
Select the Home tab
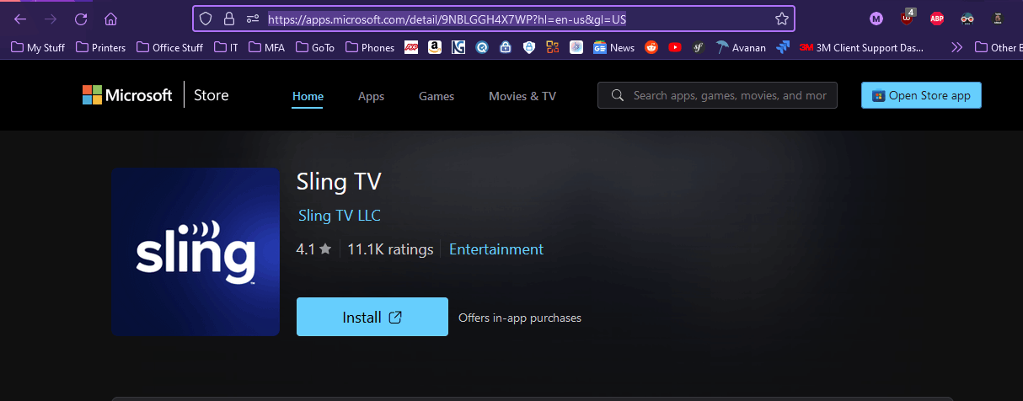tap(308, 96)
